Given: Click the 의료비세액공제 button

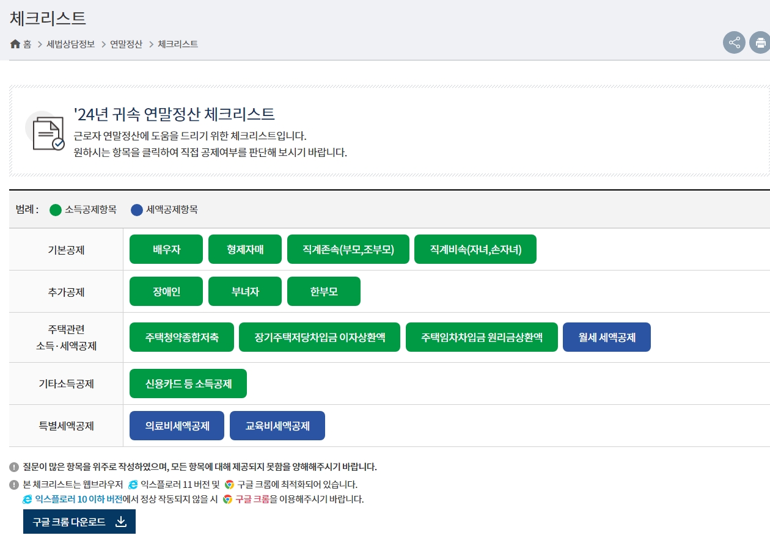Looking at the screenshot, I should coord(177,426).
